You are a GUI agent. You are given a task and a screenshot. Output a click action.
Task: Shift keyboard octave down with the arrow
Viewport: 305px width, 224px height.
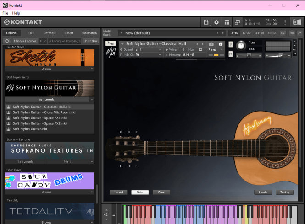106,219
